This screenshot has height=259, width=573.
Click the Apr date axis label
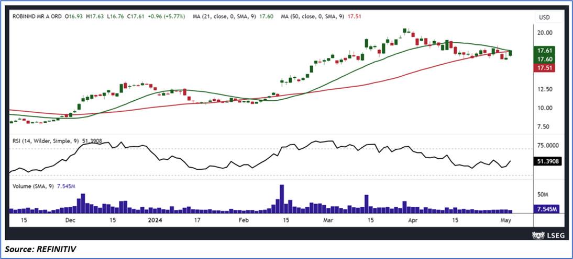point(413,220)
